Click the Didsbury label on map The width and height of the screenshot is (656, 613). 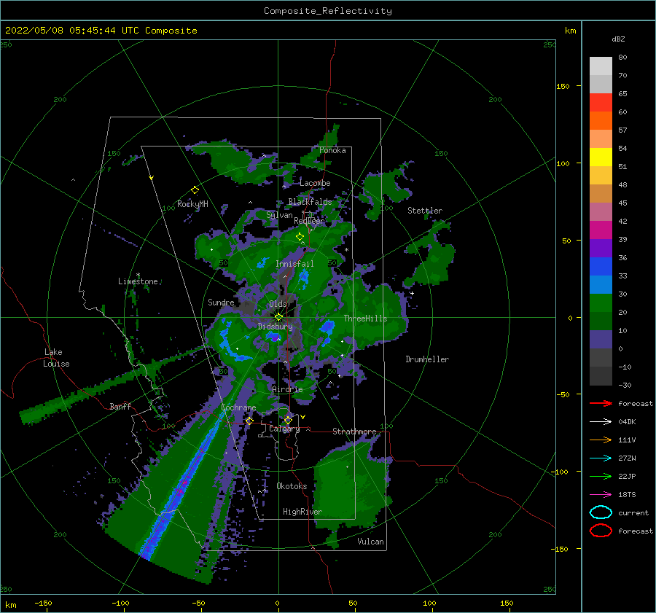[x=275, y=327]
